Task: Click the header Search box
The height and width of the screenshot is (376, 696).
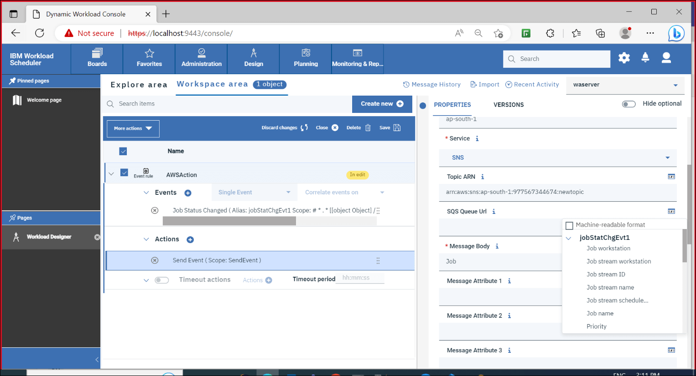Action: point(556,59)
